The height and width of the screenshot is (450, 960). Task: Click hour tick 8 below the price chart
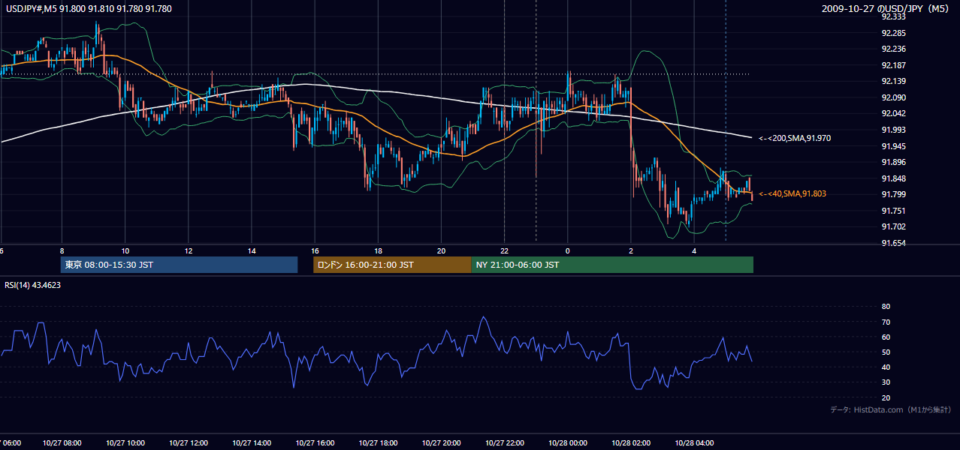point(62,250)
